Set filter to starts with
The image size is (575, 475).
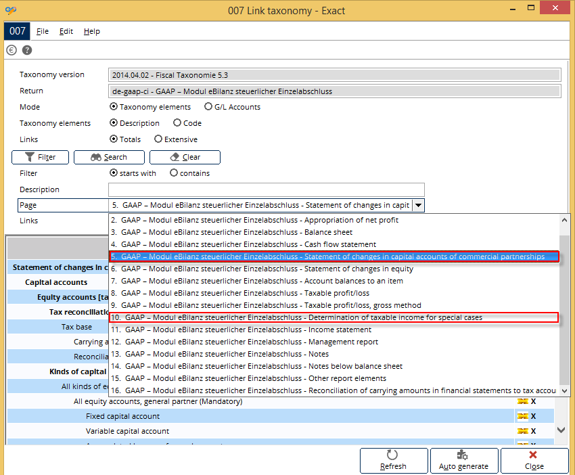(x=114, y=173)
